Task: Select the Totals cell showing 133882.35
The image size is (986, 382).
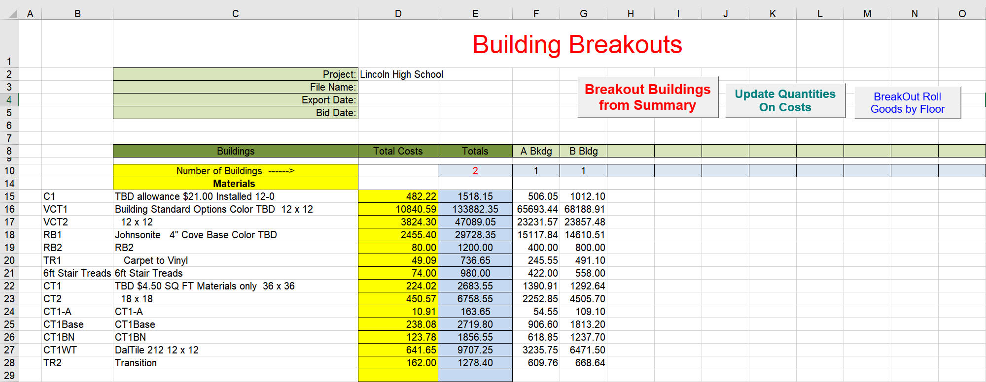Action: (475, 209)
